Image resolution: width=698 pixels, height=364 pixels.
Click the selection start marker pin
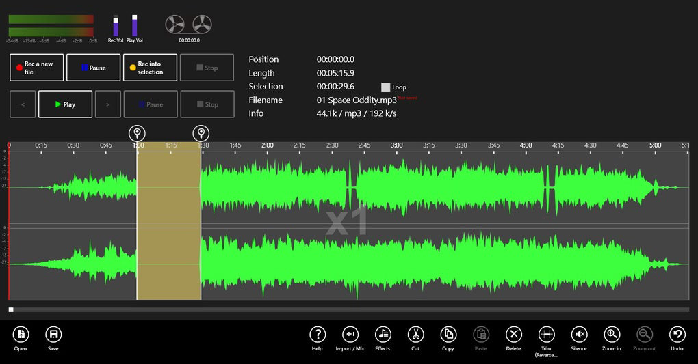(x=138, y=132)
